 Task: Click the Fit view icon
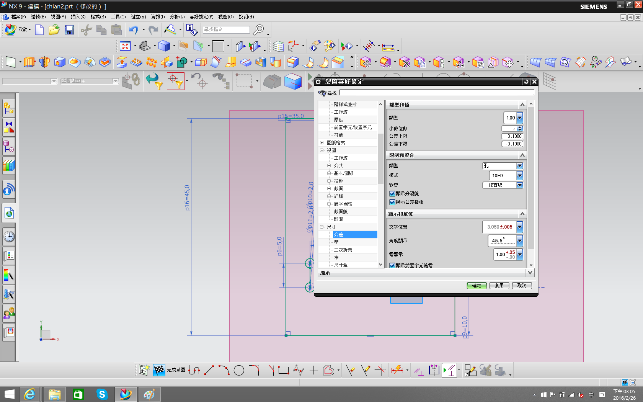pyautogui.click(x=125, y=46)
